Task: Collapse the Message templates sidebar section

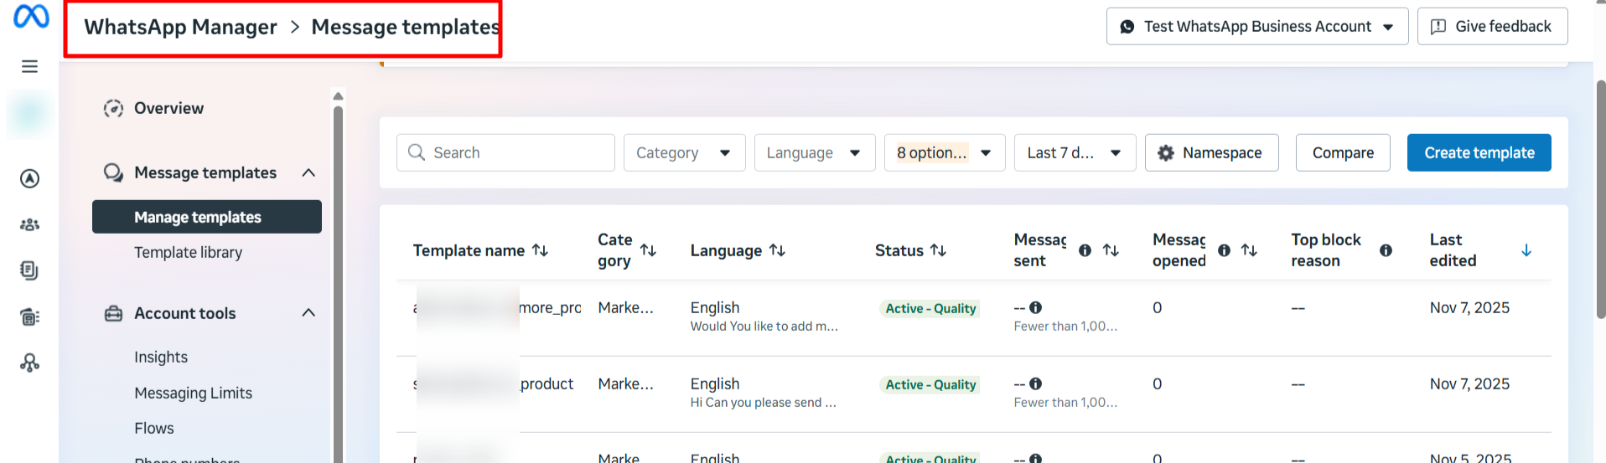Action: tap(308, 172)
